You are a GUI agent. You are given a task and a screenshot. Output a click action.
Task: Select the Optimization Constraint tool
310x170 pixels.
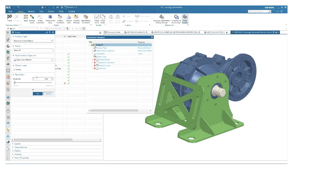(86, 17)
